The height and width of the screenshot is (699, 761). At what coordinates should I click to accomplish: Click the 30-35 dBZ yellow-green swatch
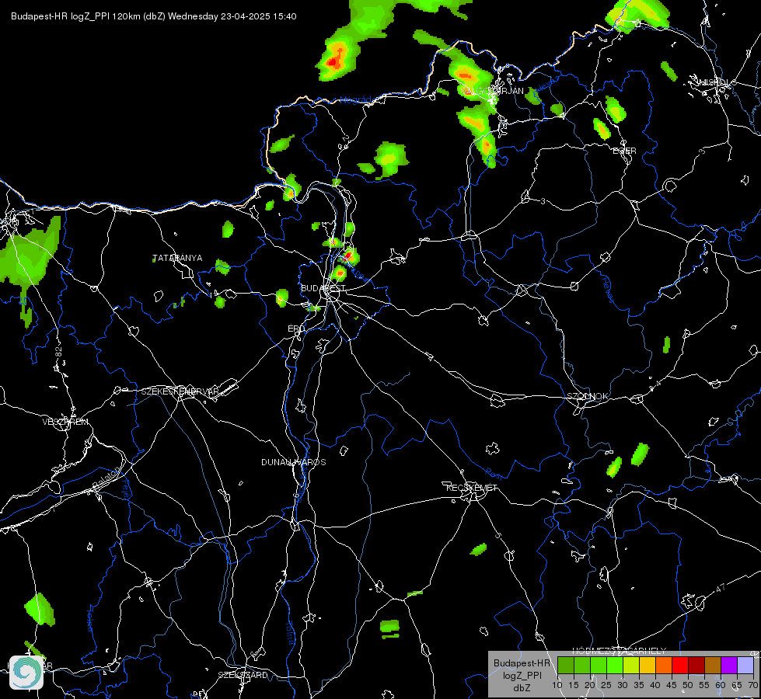[631, 665]
